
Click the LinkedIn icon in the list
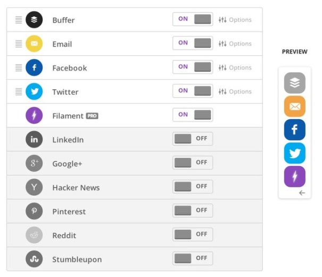coord(34,140)
